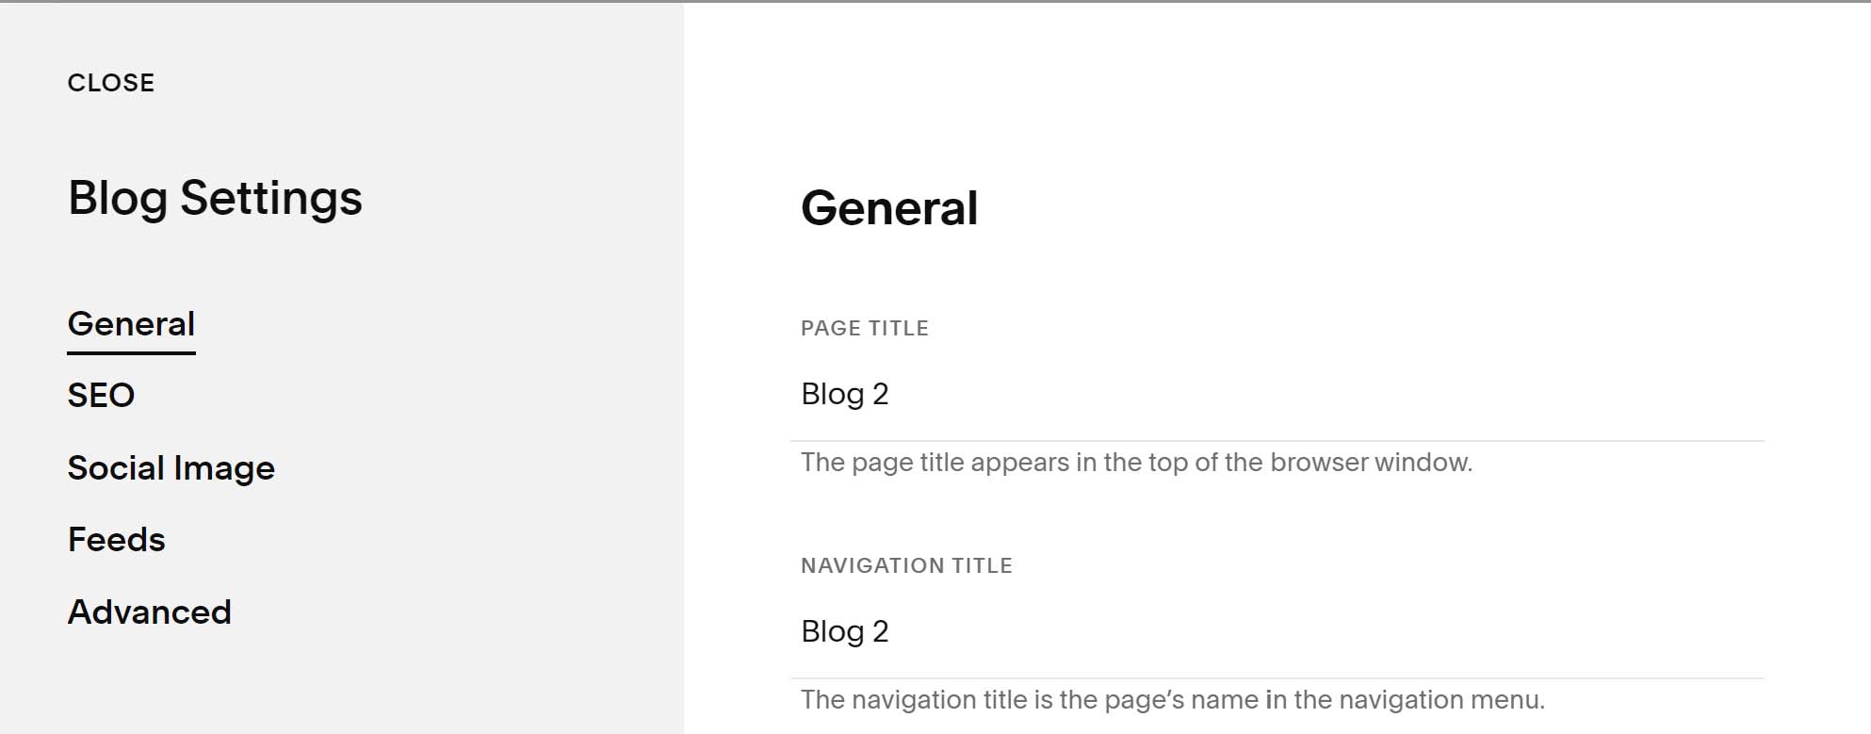Click the PAGE TITLE field label

tap(865, 328)
